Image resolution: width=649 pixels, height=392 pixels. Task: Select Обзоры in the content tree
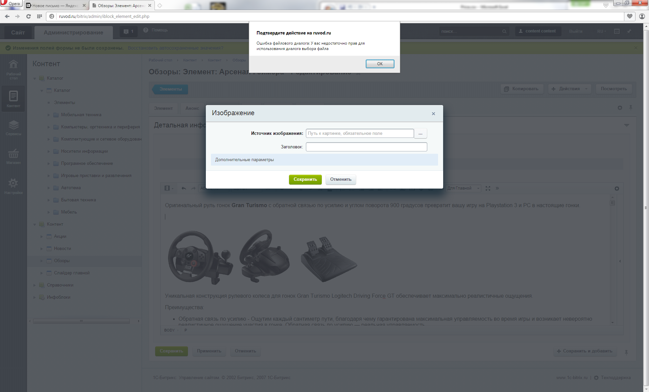point(62,261)
